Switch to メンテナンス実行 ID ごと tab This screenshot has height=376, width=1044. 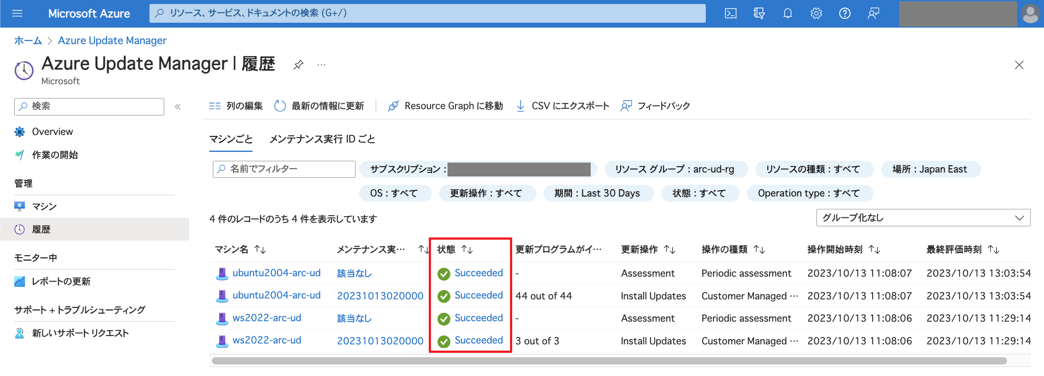[322, 139]
